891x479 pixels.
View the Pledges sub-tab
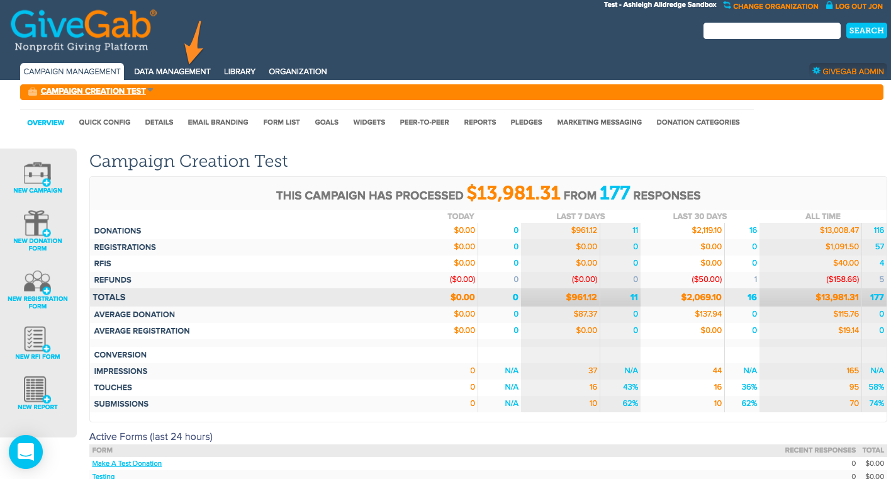point(527,122)
